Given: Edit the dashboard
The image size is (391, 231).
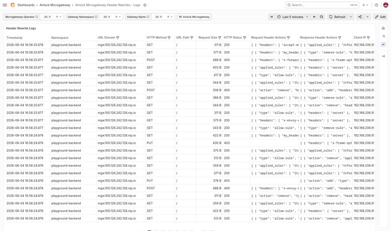Looking at the screenshot, I should pyautogui.click(x=381, y=17).
